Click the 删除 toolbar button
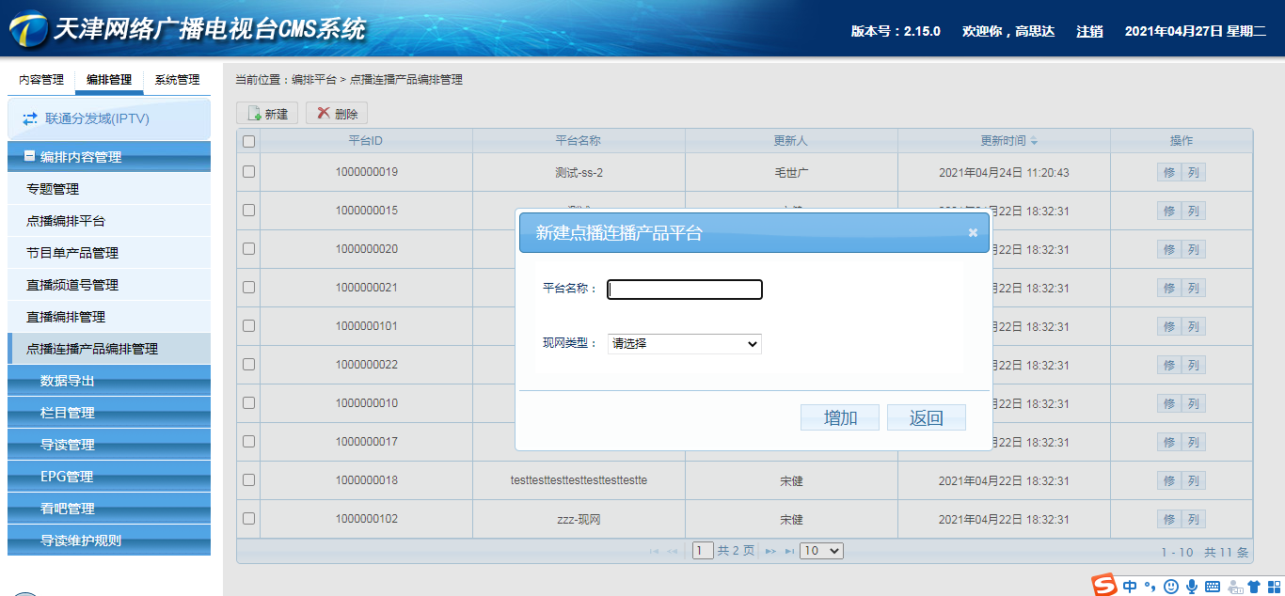This screenshot has height=596, width=1285. [x=337, y=114]
